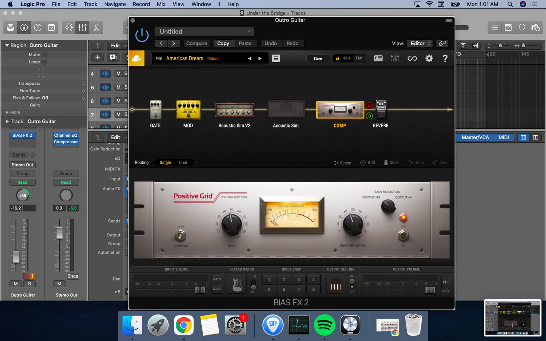Image resolution: width=546 pixels, height=341 pixels.
Task: Toggle the Inspector info button
Action: pyautogui.click(x=24, y=27)
